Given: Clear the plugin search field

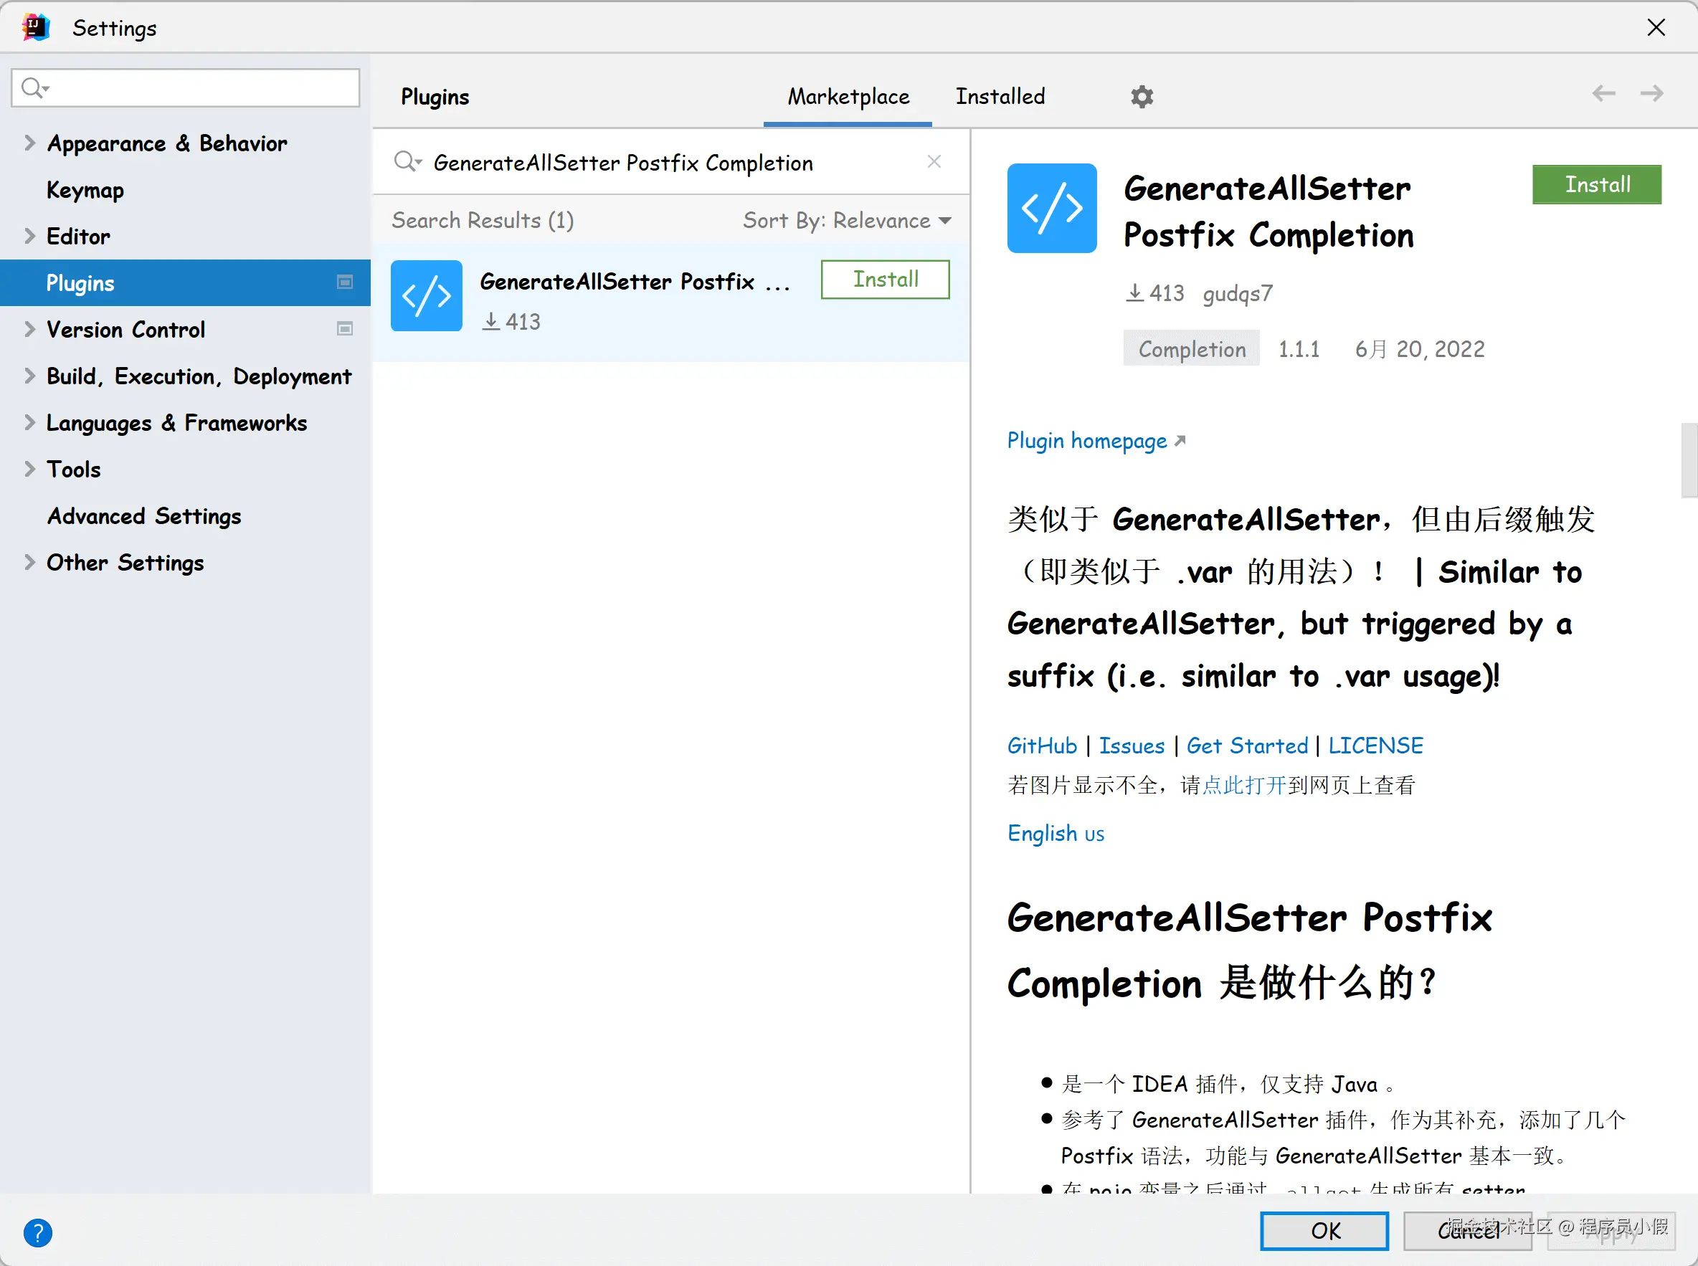Looking at the screenshot, I should [934, 162].
